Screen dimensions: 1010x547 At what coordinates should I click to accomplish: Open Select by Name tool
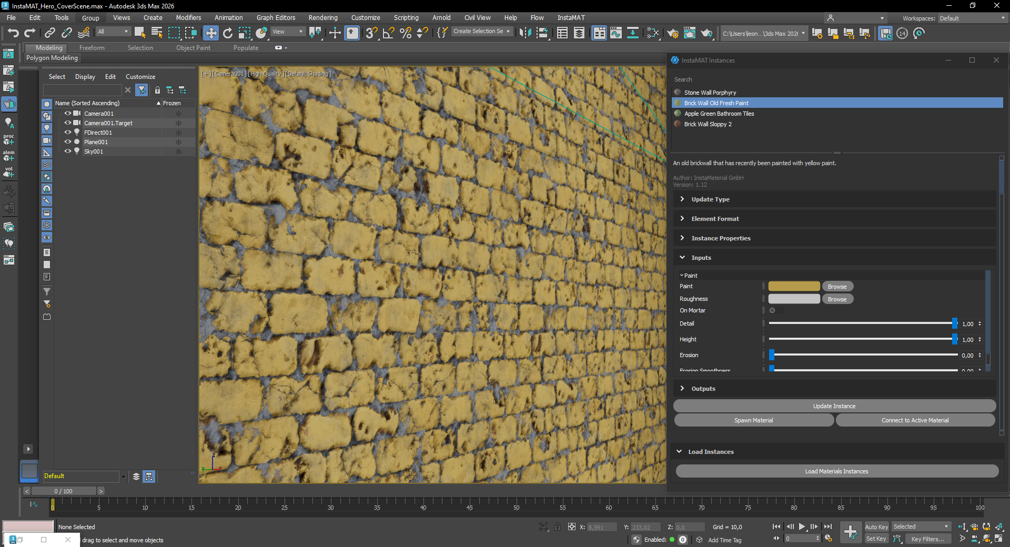click(x=157, y=33)
